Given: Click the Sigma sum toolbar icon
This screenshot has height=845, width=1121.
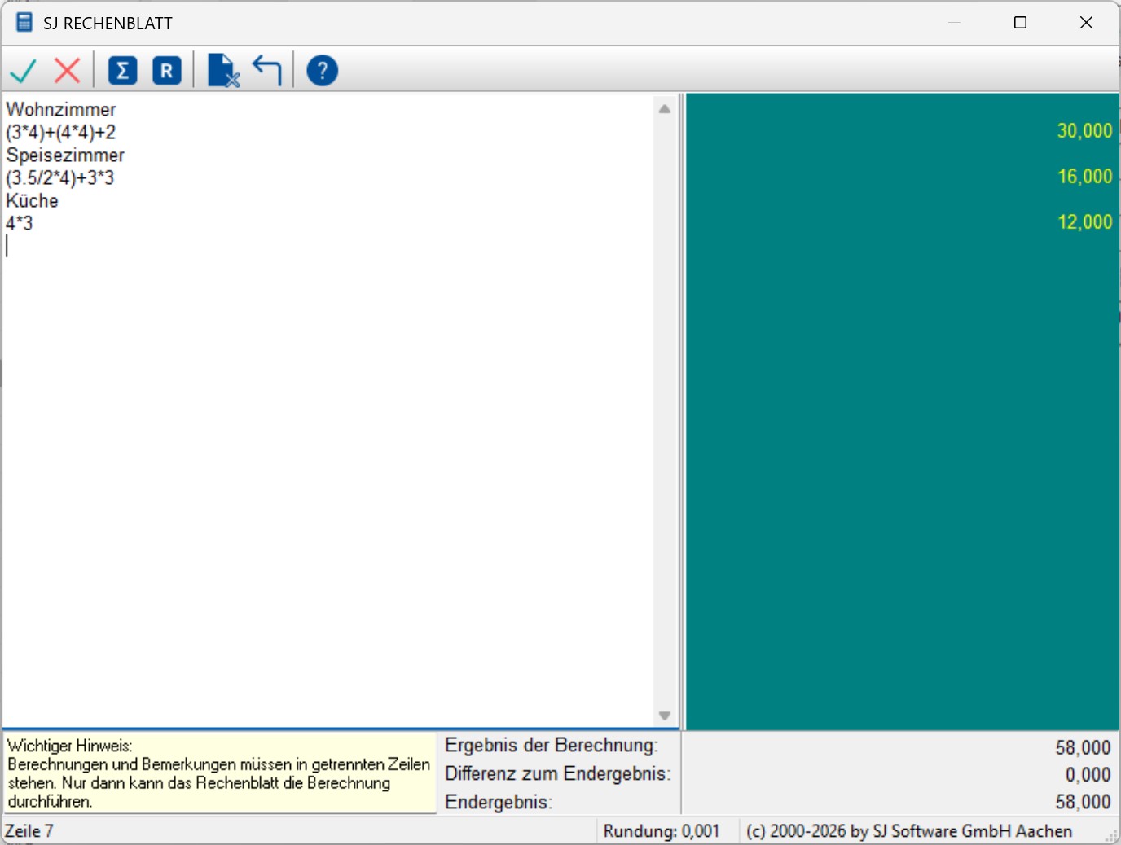Looking at the screenshot, I should click(122, 71).
